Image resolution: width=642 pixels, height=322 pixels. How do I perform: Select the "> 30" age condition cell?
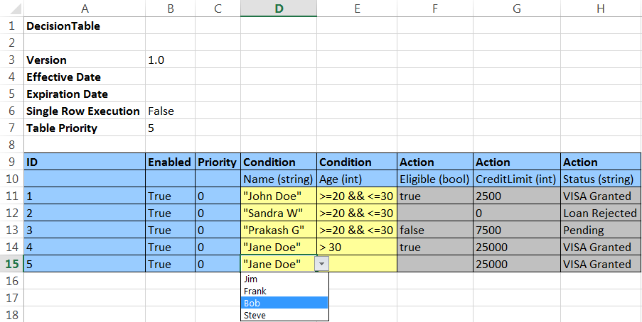pos(357,247)
